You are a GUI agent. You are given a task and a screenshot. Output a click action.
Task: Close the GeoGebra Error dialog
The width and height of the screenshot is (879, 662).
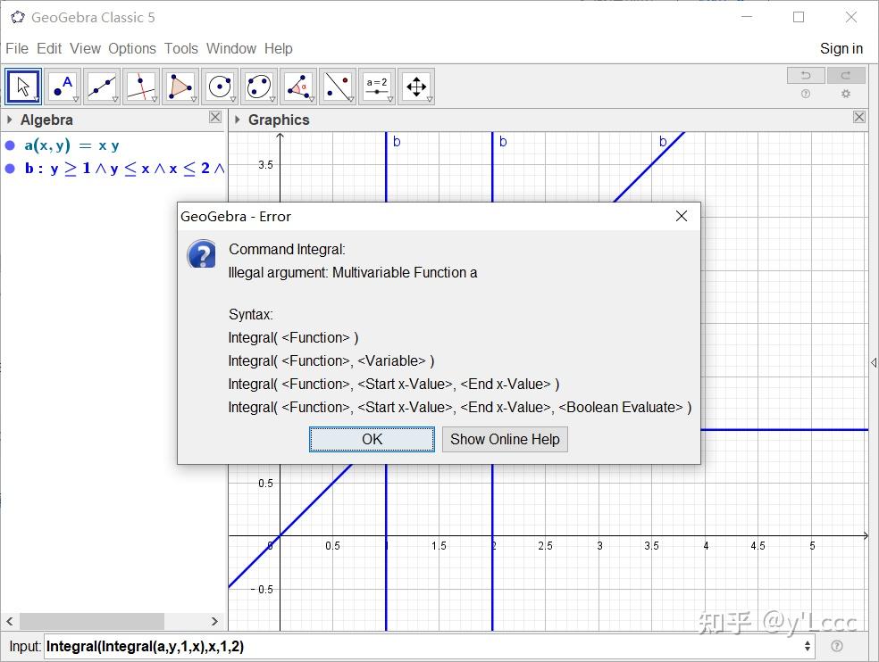click(681, 216)
